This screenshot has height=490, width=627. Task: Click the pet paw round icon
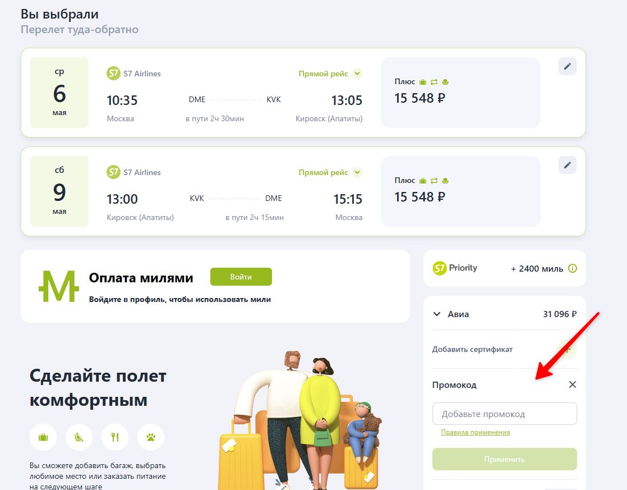(x=151, y=437)
